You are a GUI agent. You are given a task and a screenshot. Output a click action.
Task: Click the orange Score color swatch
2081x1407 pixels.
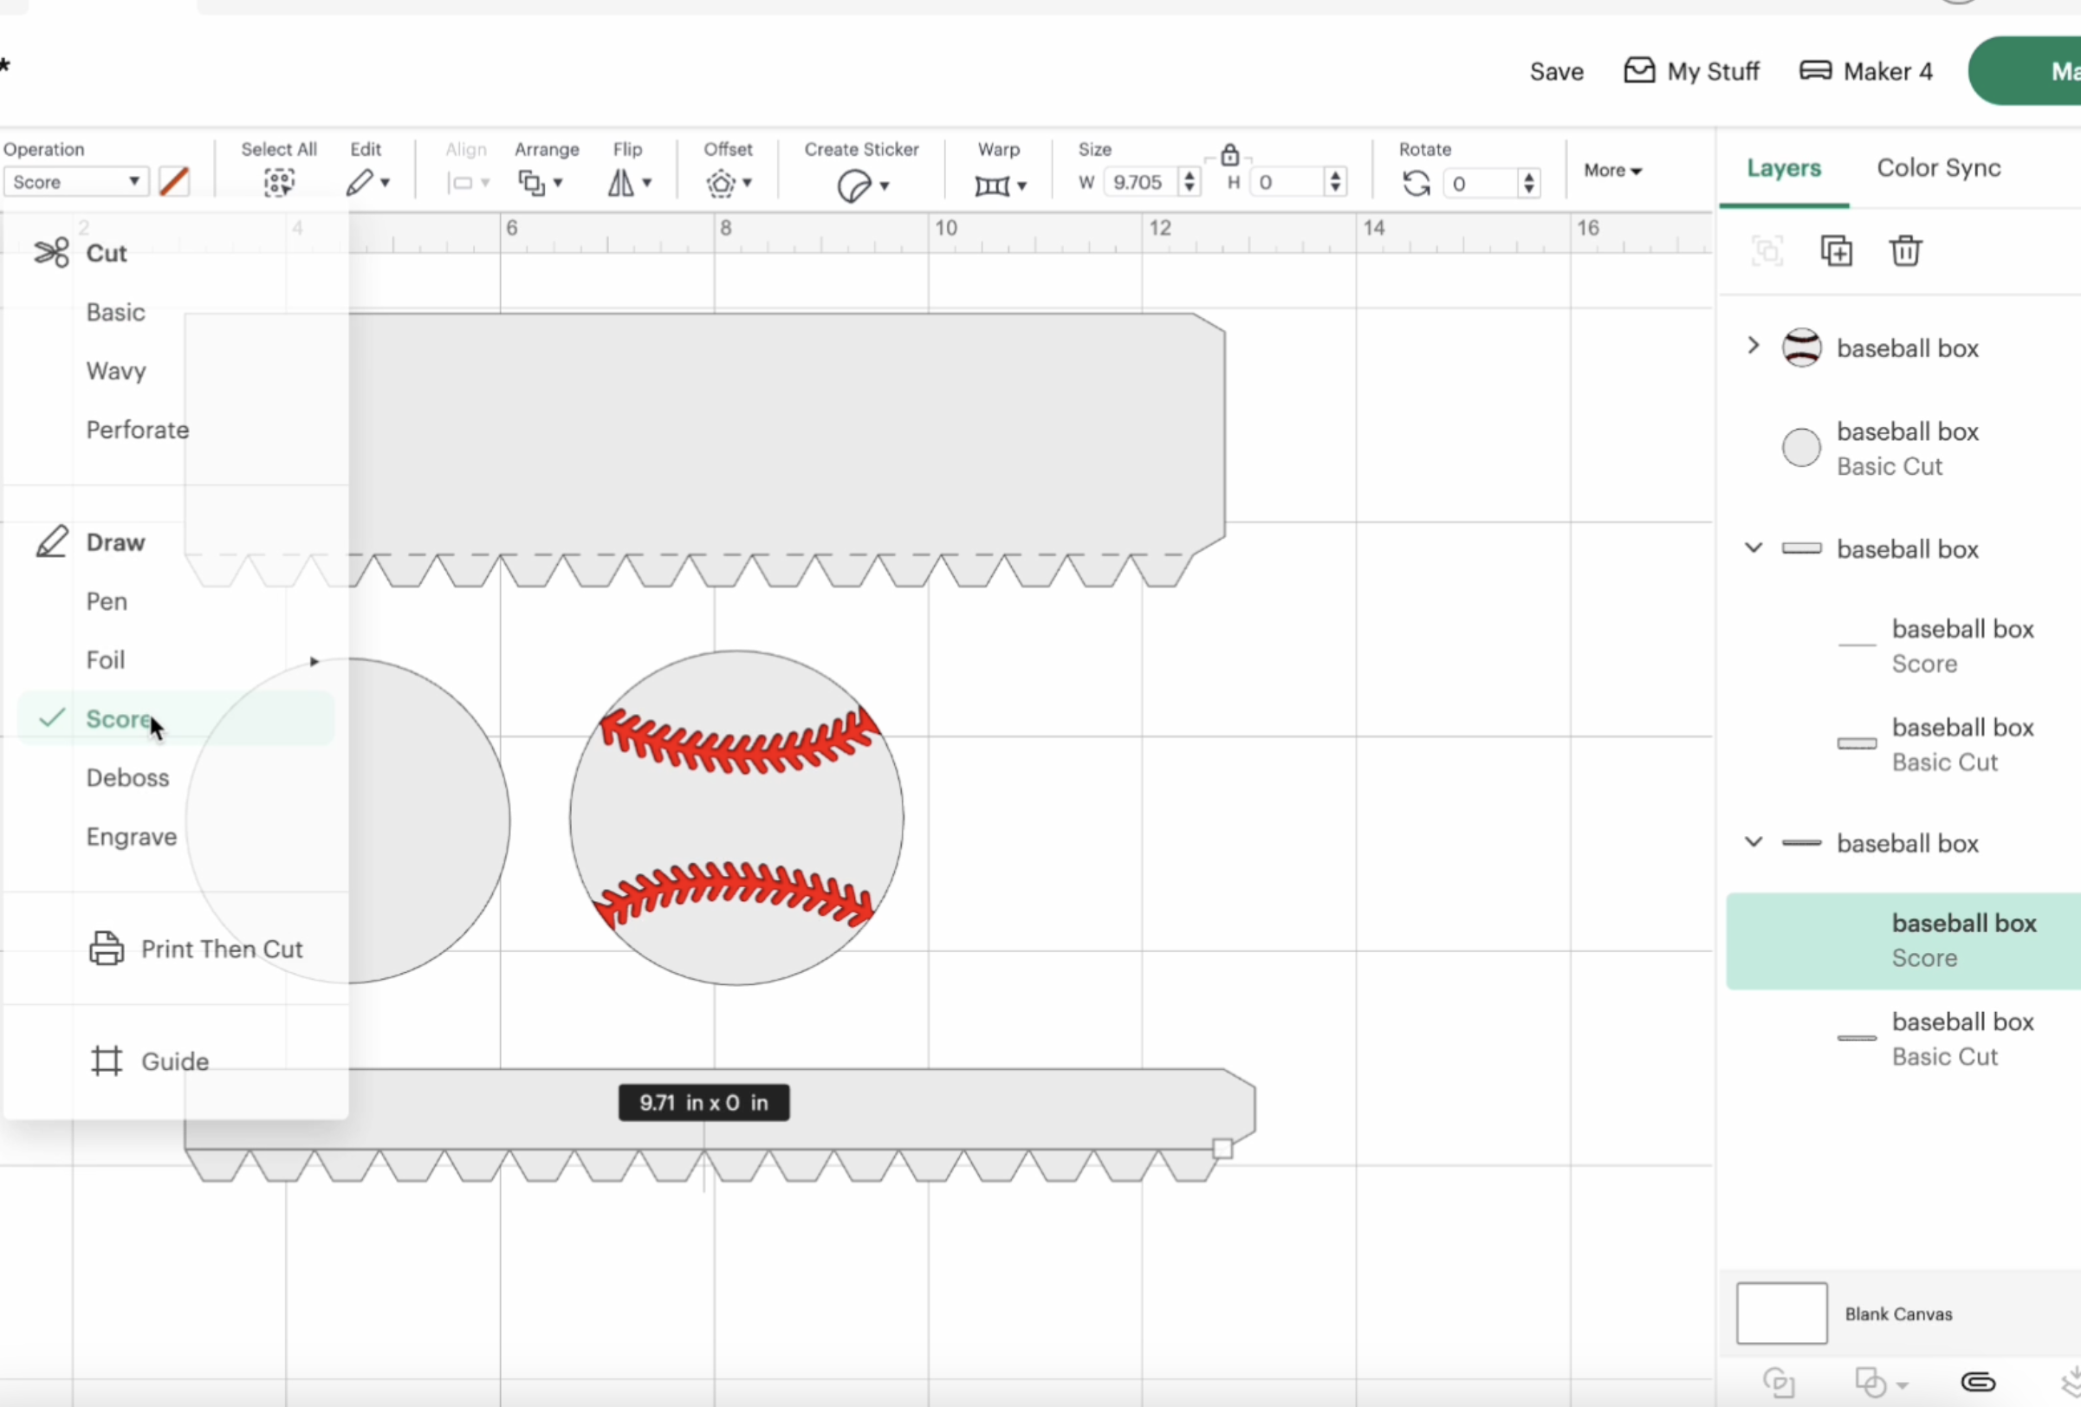coord(174,182)
